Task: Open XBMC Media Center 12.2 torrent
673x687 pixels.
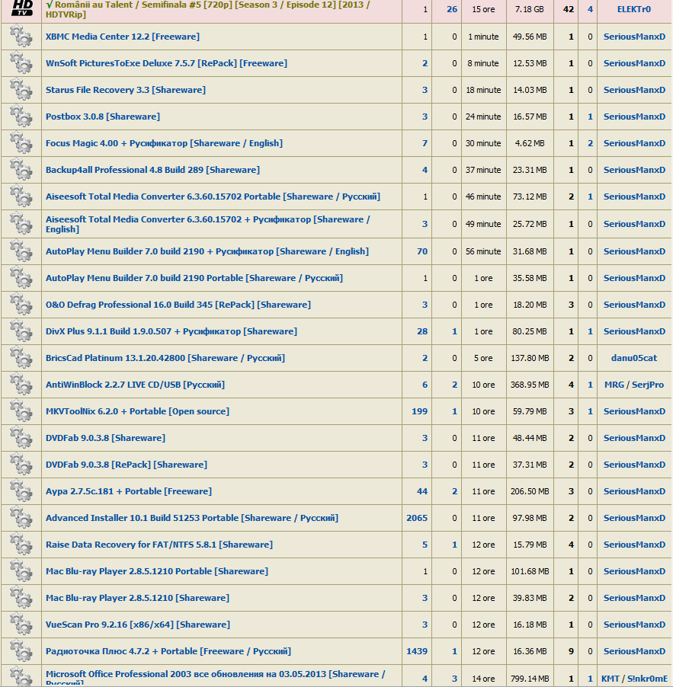Action: tap(122, 37)
